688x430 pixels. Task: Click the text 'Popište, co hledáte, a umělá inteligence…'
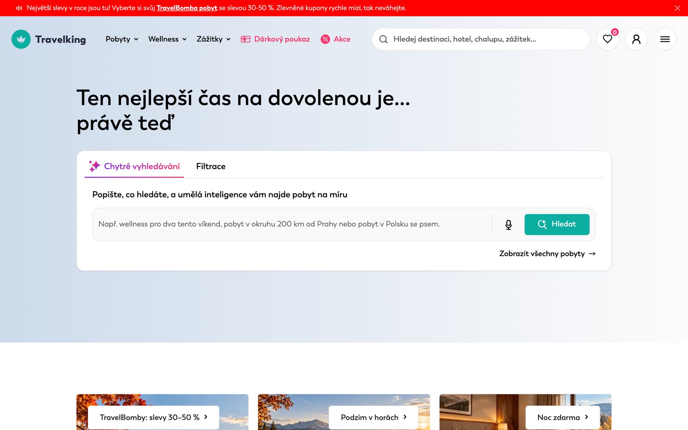click(220, 194)
